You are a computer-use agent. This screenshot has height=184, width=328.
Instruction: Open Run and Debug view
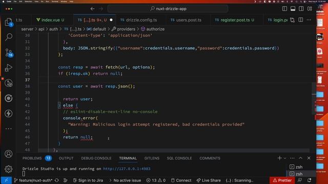[9, 68]
